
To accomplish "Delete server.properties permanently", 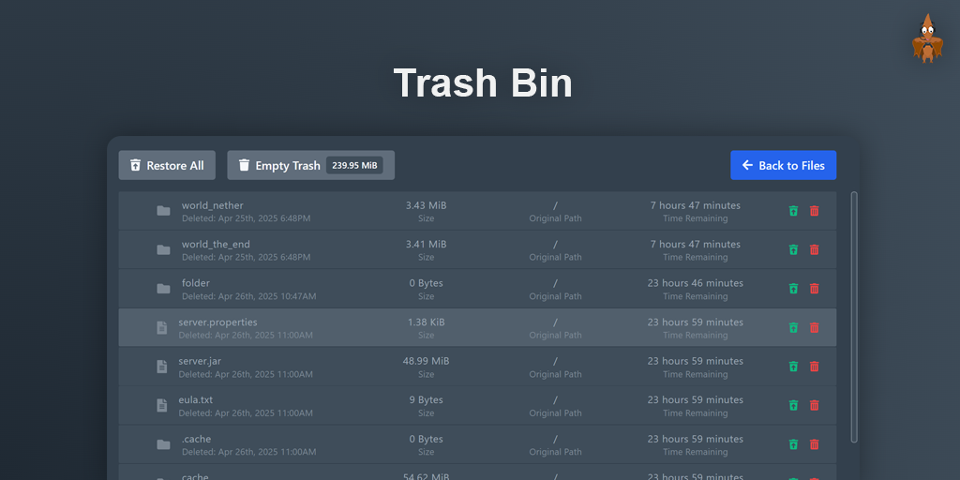I will click(x=815, y=327).
